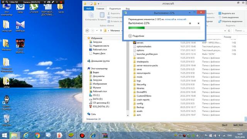Screen dimensions: 247x139
Task: Select Изображения in navigation pane
Action: coord(98,84)
